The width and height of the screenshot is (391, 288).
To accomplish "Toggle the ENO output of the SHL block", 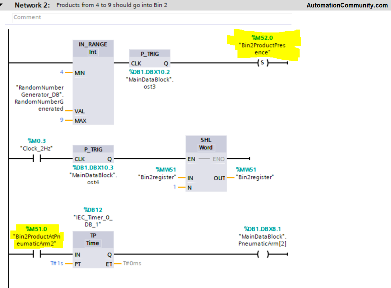I will [218, 159].
